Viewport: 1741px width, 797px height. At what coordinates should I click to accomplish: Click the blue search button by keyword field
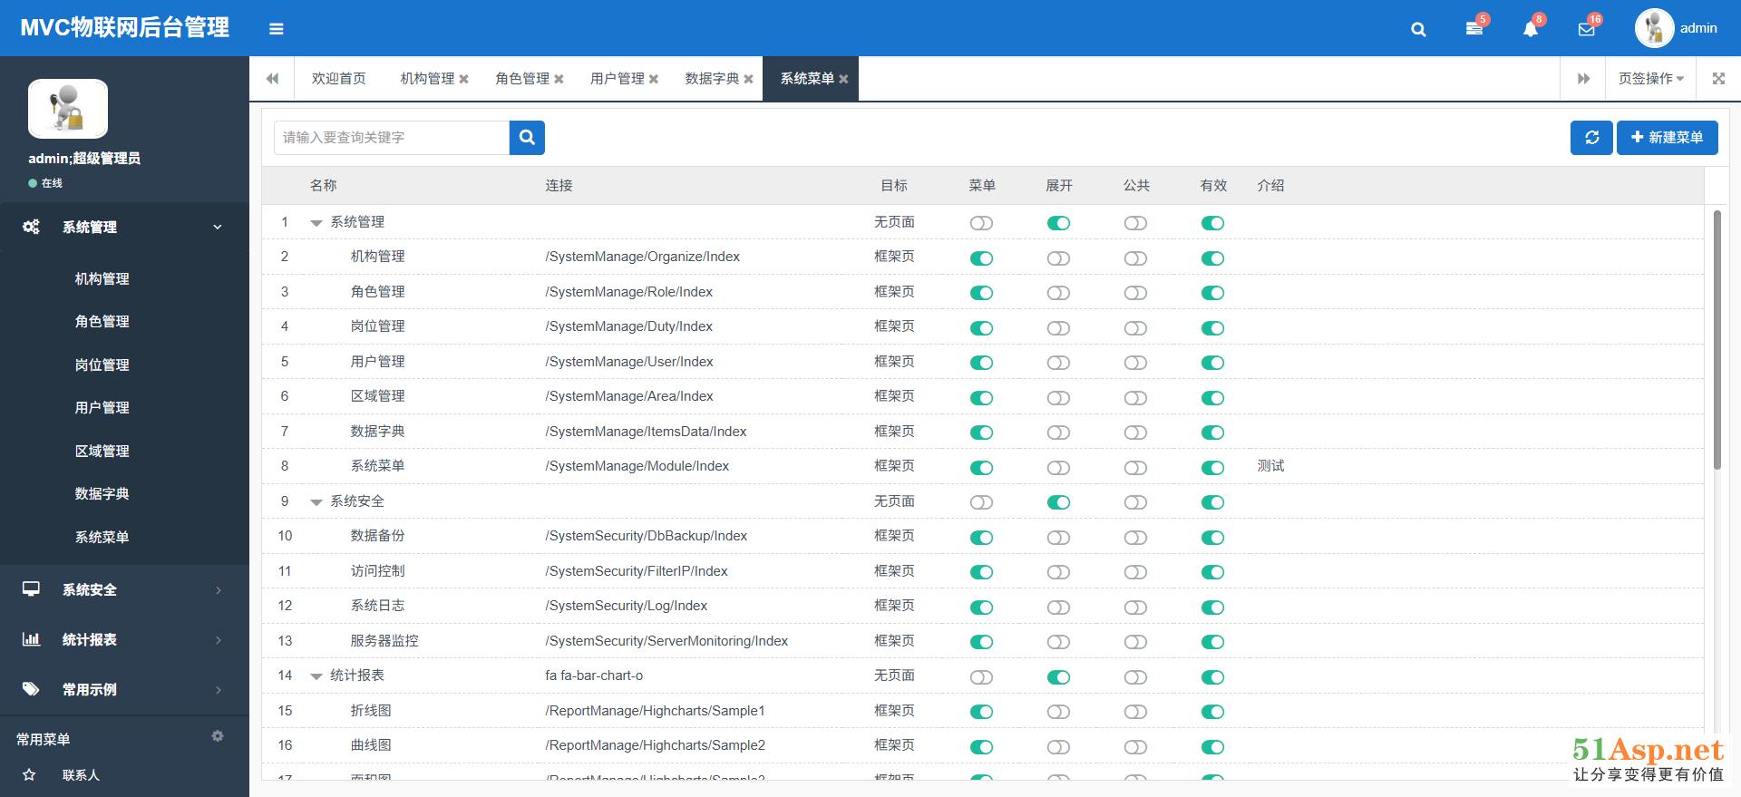coord(527,138)
